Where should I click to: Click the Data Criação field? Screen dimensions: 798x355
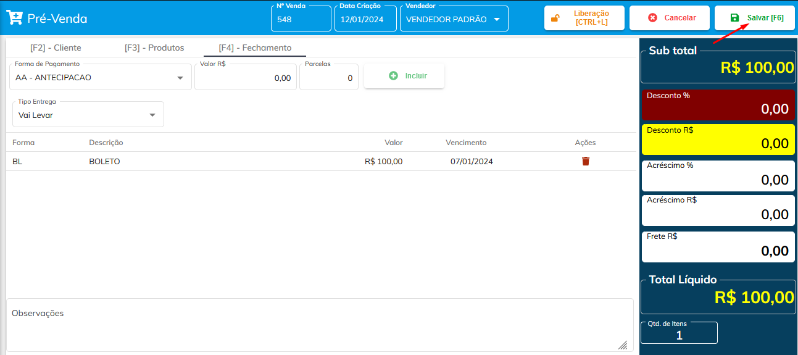(365, 19)
